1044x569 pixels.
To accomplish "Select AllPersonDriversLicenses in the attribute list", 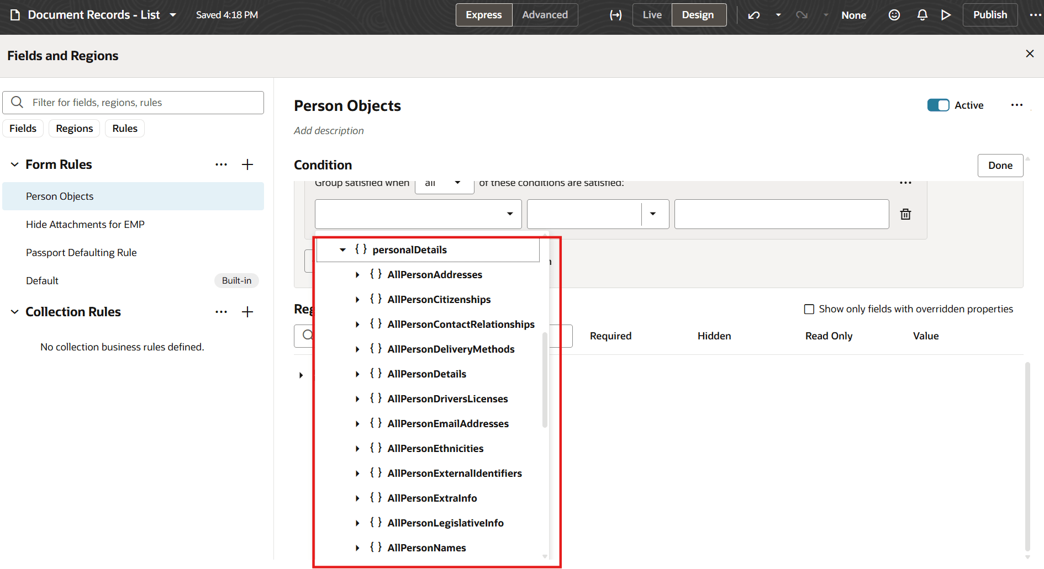I will pyautogui.click(x=447, y=399).
